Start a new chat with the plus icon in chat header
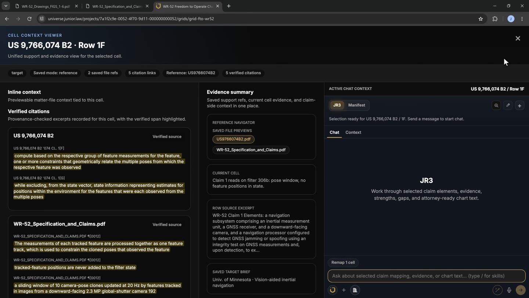 click(519, 106)
